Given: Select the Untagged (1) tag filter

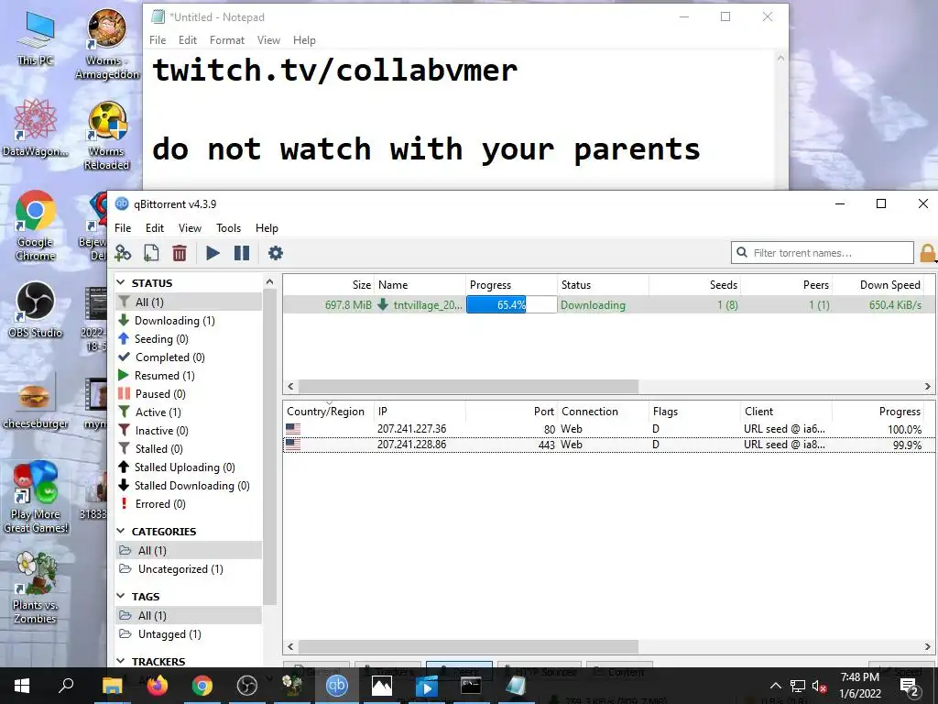Looking at the screenshot, I should click(189, 634).
